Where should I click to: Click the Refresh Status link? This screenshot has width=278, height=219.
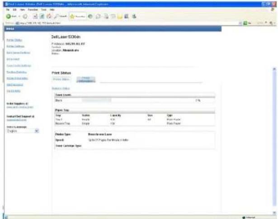click(61, 88)
